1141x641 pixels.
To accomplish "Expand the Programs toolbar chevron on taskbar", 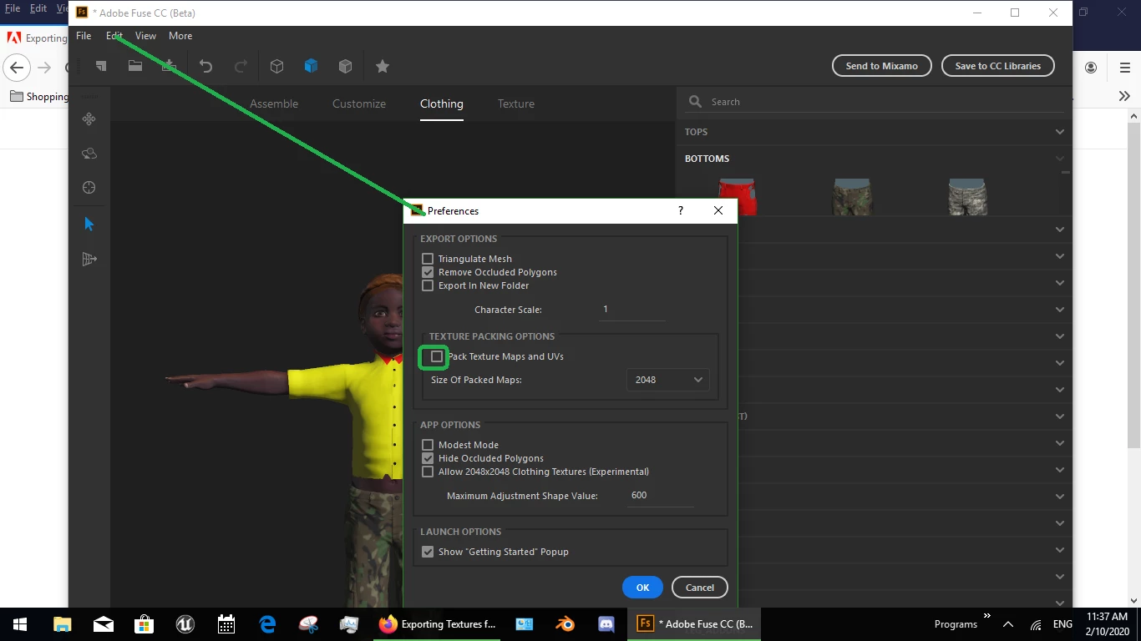I will (987, 617).
